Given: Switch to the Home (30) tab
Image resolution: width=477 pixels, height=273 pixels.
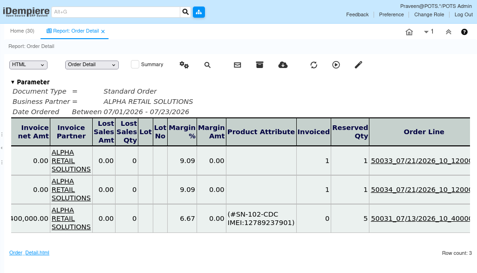Looking at the screenshot, I should click(x=22, y=31).
